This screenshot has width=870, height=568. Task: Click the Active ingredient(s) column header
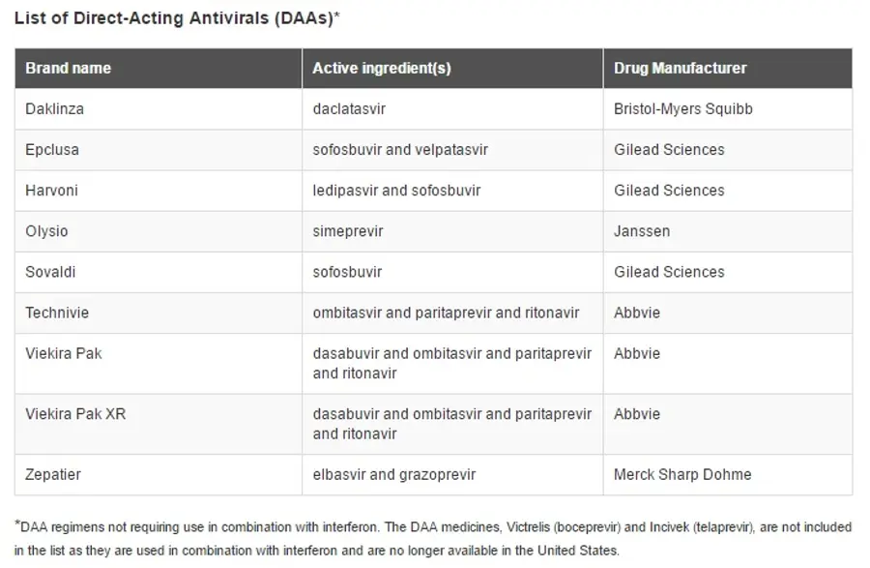pos(452,69)
